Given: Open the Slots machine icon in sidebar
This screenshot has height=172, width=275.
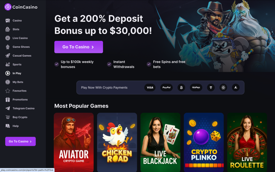Looking at the screenshot, I should [x=7, y=29].
